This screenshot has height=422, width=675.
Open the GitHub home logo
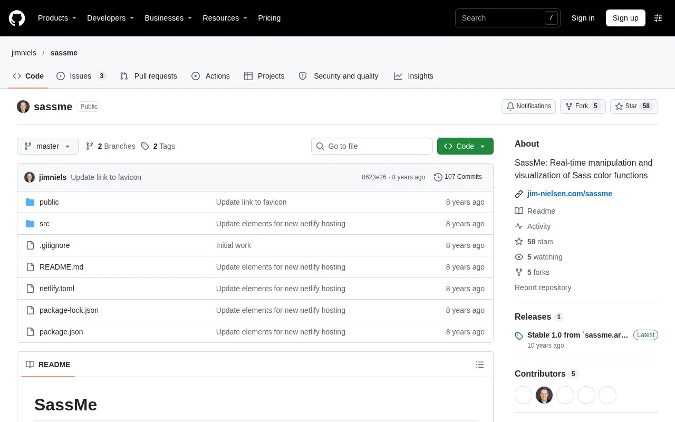pos(17,18)
